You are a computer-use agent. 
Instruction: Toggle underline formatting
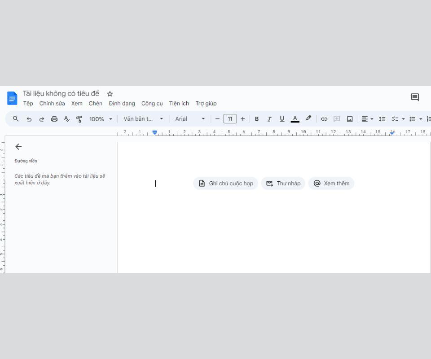click(282, 119)
